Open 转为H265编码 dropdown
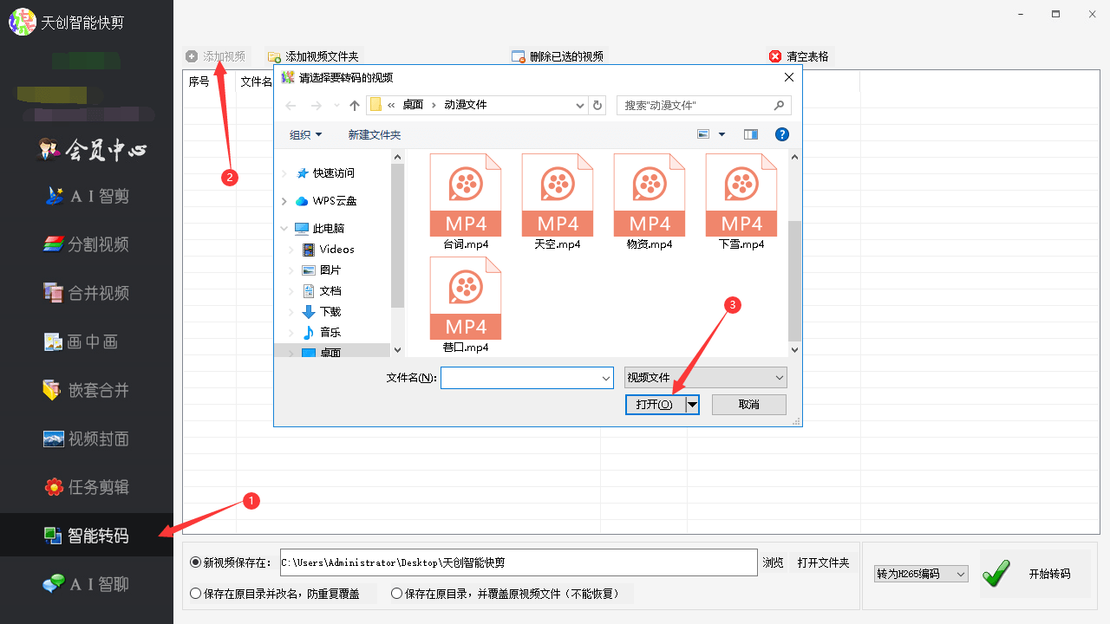This screenshot has height=624, width=1110. (x=922, y=574)
